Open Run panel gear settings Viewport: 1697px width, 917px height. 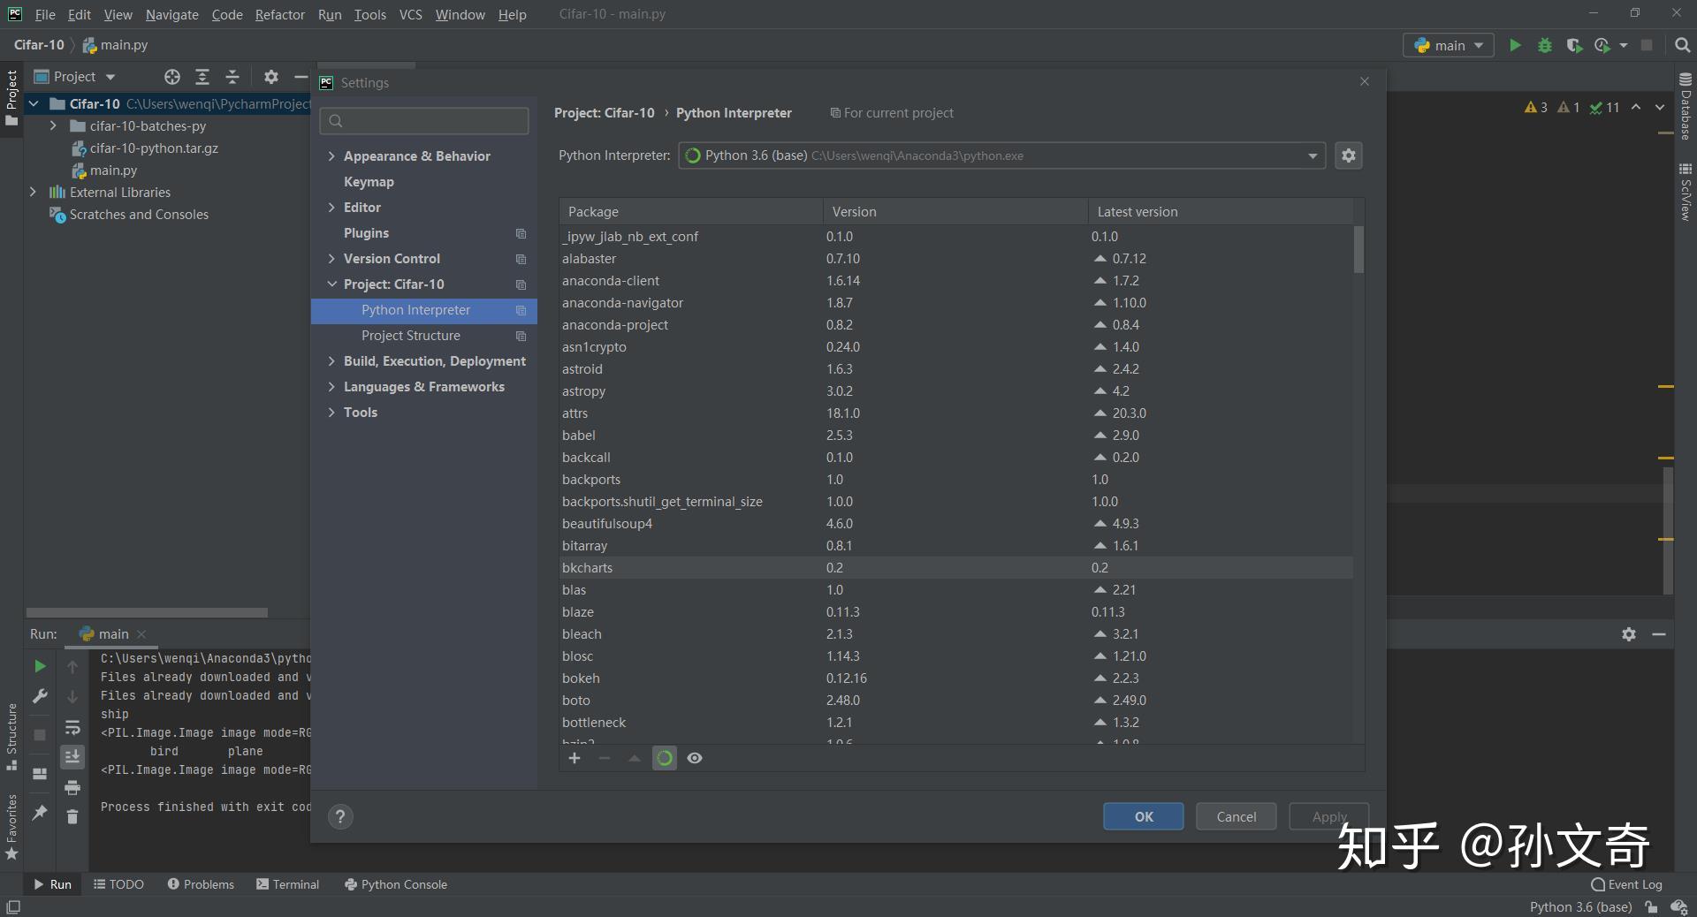click(1629, 634)
